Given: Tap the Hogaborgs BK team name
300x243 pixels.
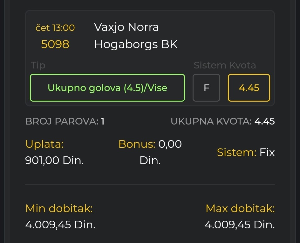Looking at the screenshot, I should tap(136, 44).
